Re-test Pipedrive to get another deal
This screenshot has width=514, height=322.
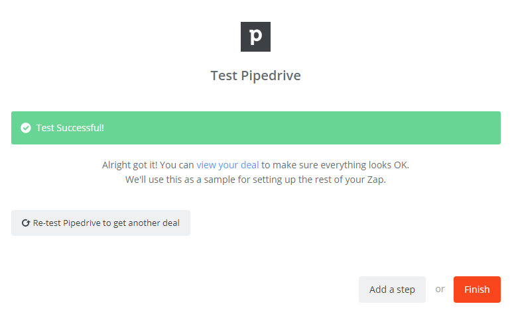(101, 223)
